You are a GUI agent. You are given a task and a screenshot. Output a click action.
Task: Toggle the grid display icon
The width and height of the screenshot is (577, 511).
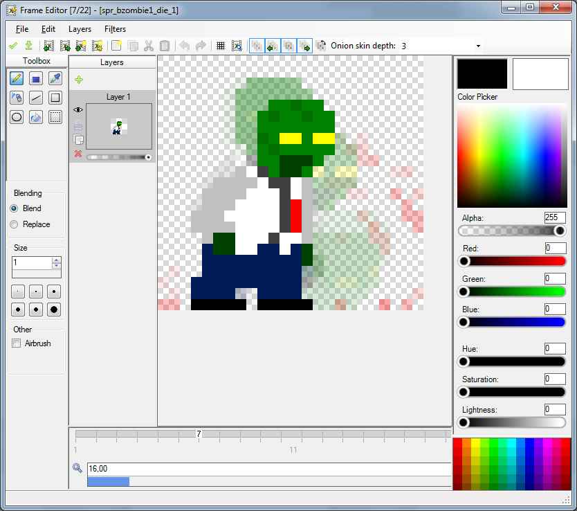[x=221, y=46]
